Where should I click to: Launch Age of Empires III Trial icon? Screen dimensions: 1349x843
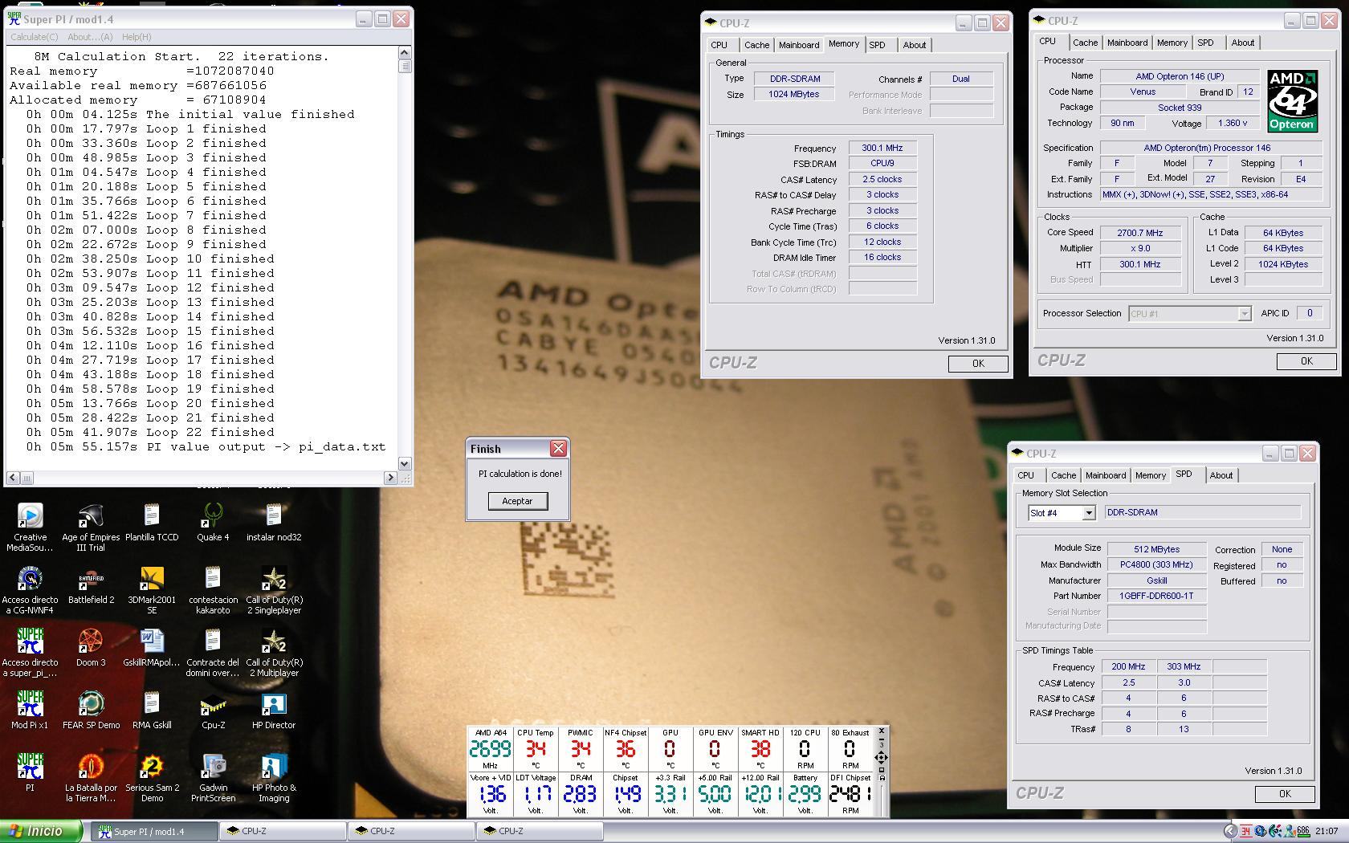[91, 515]
